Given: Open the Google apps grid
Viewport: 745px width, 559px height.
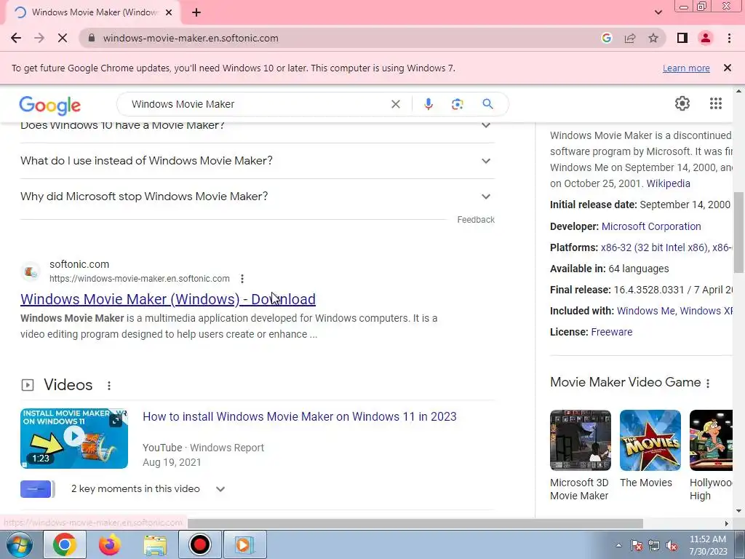Looking at the screenshot, I should click(x=716, y=103).
